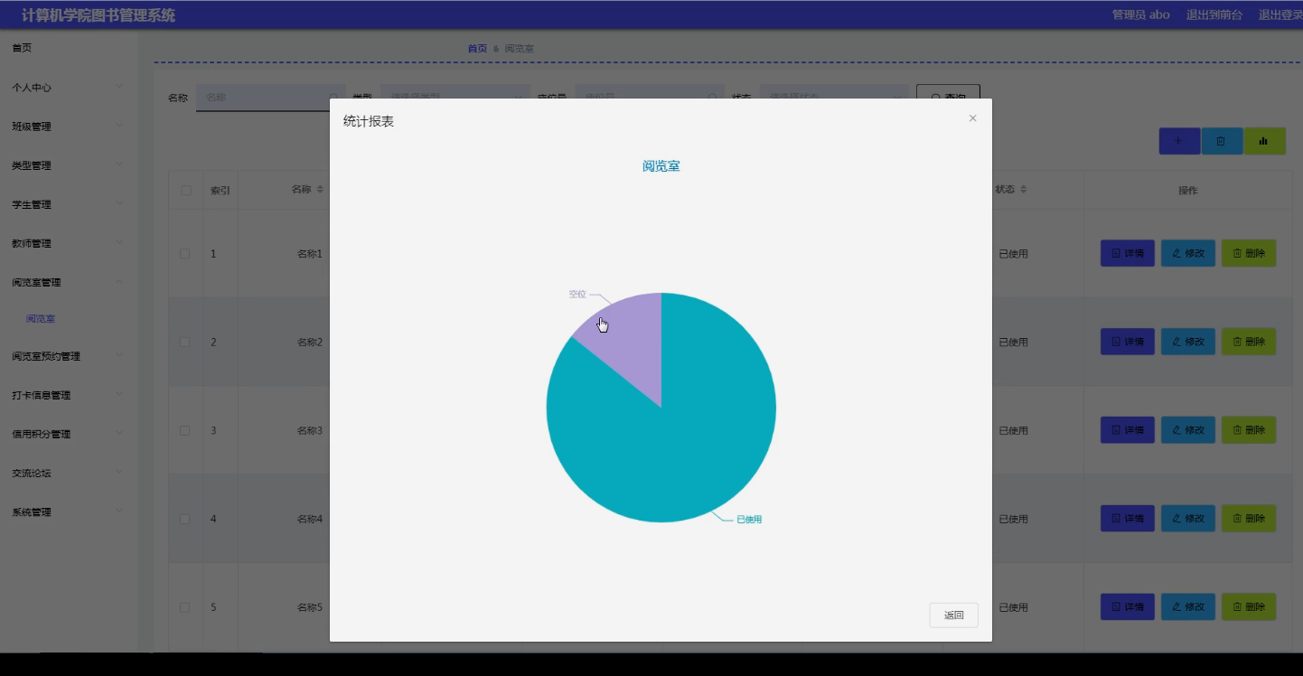
Task: Open 详情 for the 名称1 row
Action: [1128, 253]
